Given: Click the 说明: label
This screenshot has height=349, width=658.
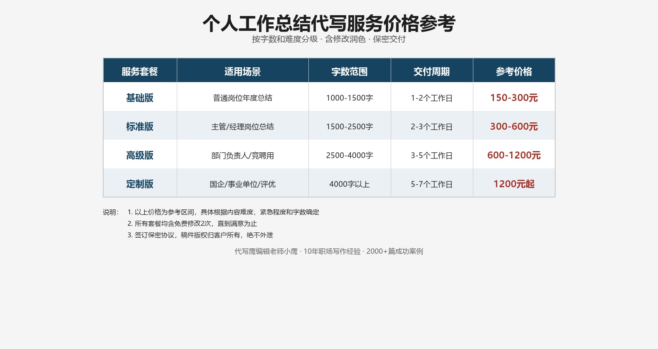Looking at the screenshot, I should (x=111, y=212).
